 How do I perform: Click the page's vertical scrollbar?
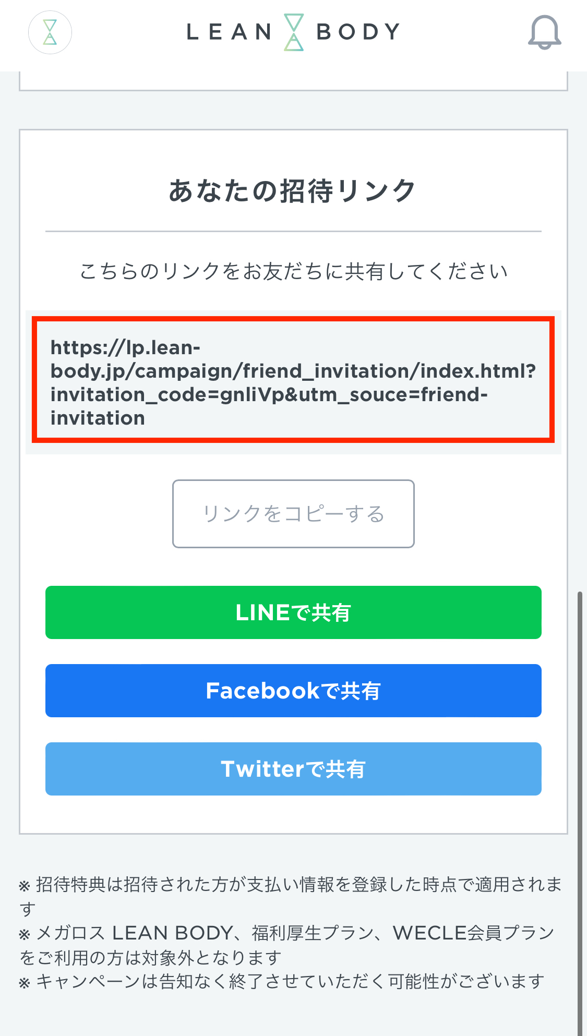580,814
